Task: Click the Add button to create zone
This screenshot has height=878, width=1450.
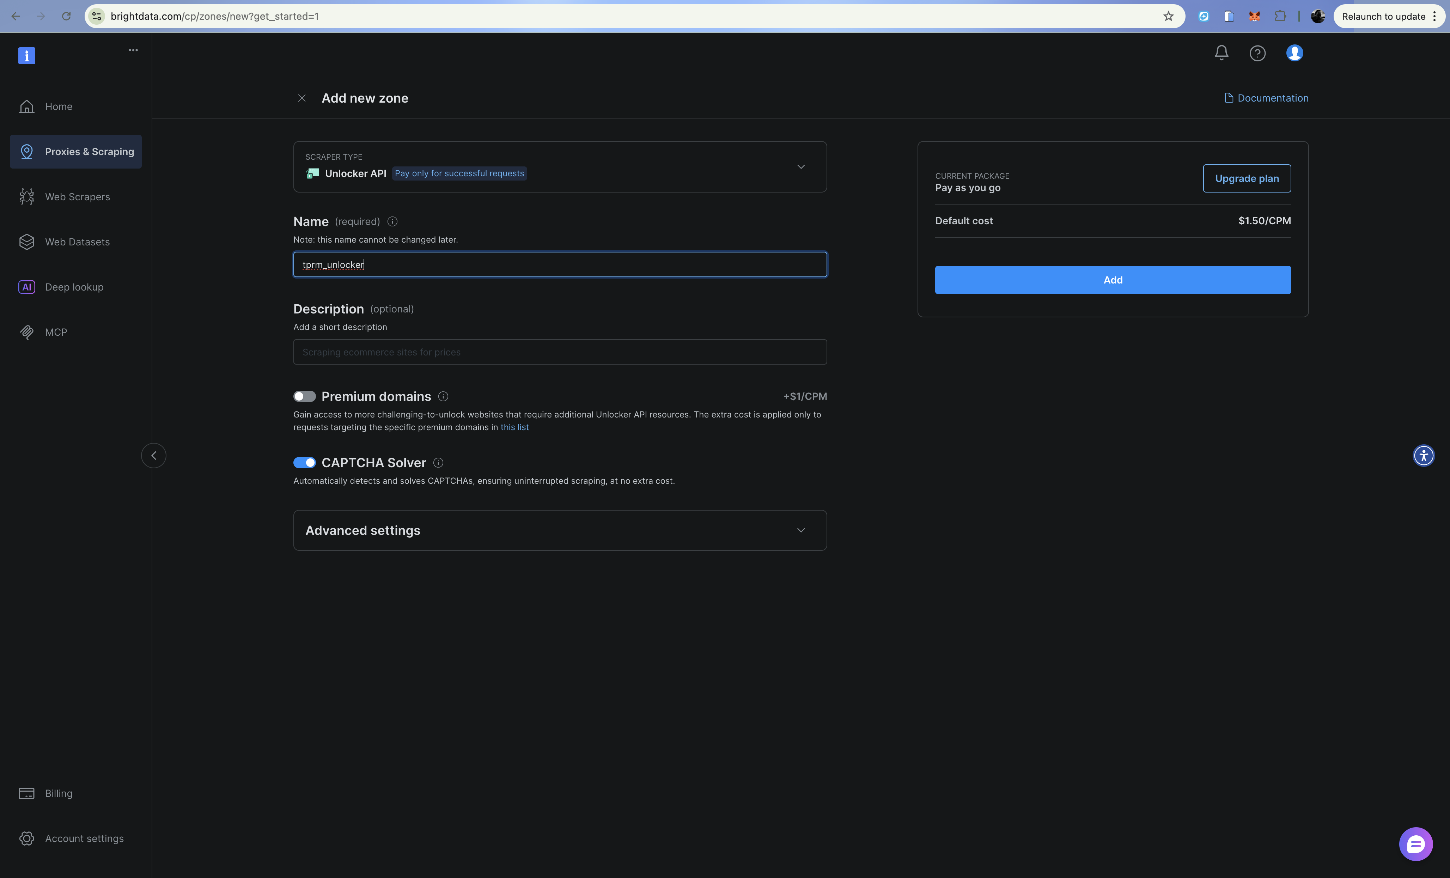Action: [x=1112, y=280]
